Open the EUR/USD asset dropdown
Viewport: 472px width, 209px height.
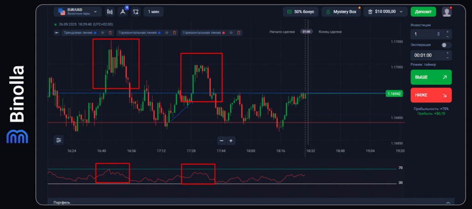(x=77, y=12)
